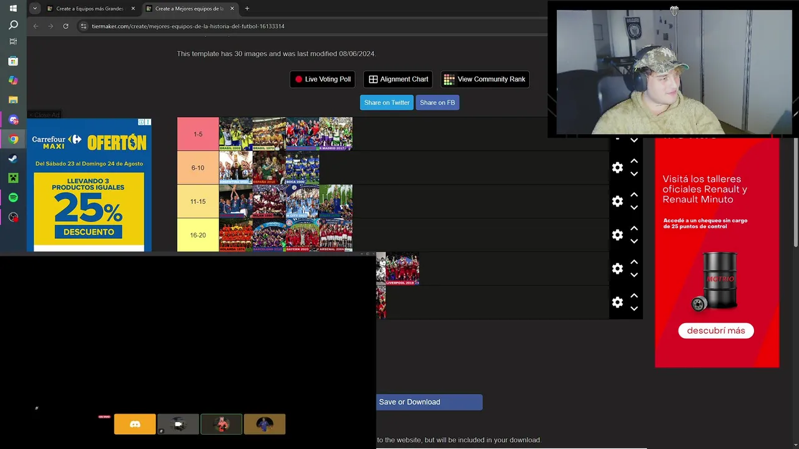Click the yellow 16-20 tier label
799x449 pixels.
point(198,235)
